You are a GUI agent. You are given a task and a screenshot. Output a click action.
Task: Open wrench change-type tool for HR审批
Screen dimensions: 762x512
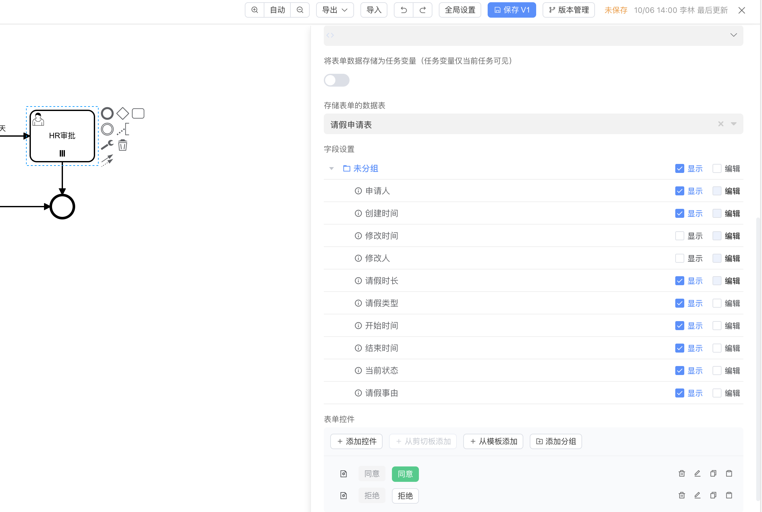click(x=107, y=145)
